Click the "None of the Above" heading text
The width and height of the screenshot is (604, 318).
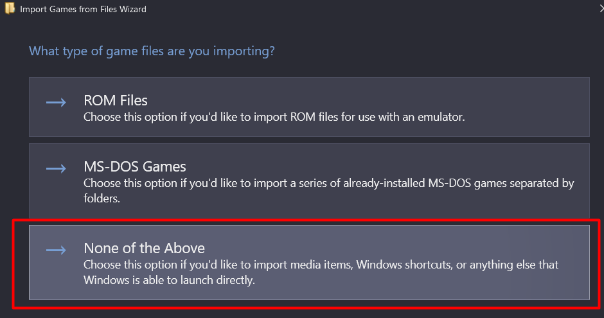click(144, 248)
